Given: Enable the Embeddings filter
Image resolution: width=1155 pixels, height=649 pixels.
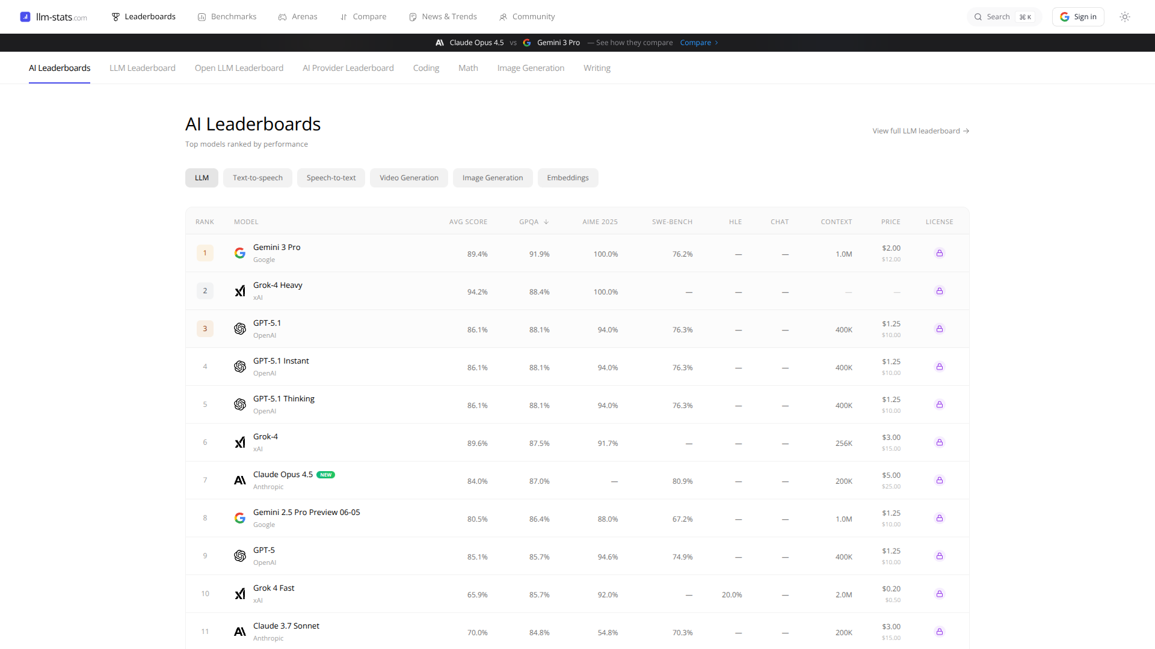Looking at the screenshot, I should pyautogui.click(x=567, y=177).
